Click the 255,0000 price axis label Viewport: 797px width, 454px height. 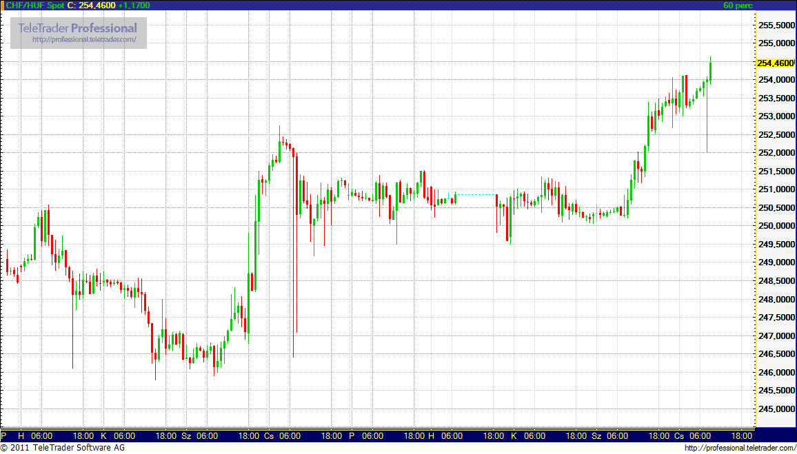(x=776, y=43)
